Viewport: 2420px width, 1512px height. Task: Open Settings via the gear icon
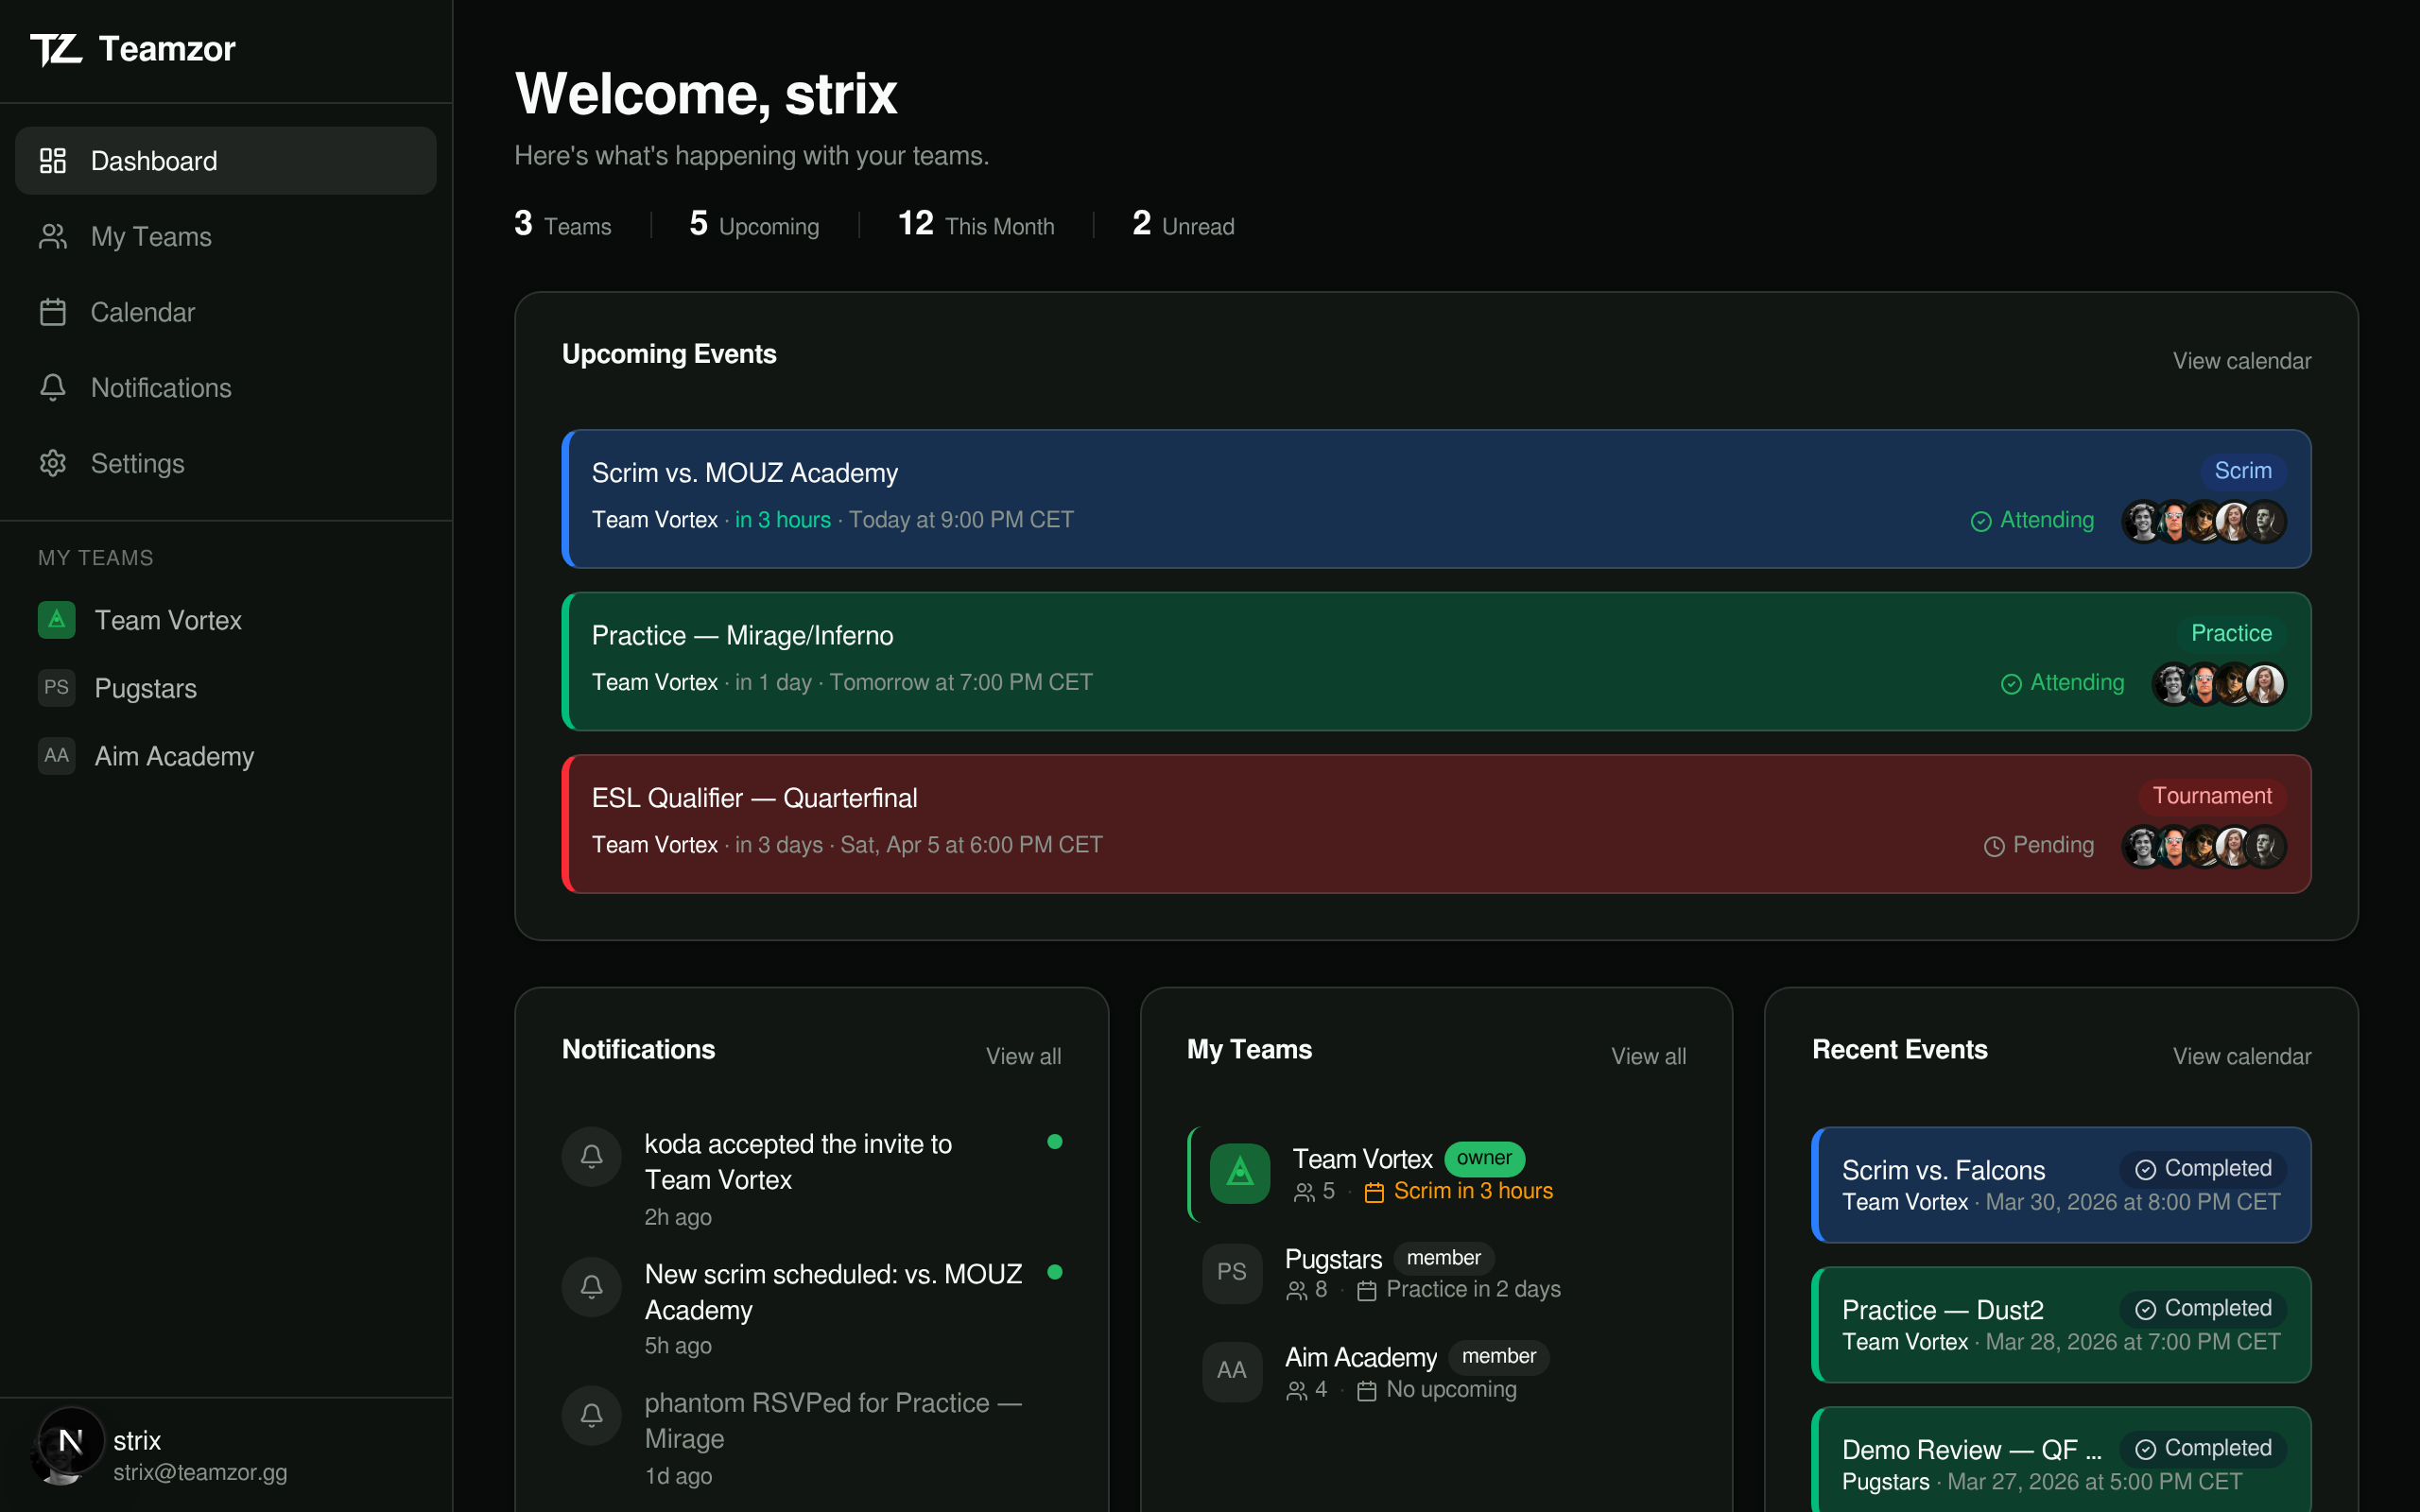[x=54, y=463]
